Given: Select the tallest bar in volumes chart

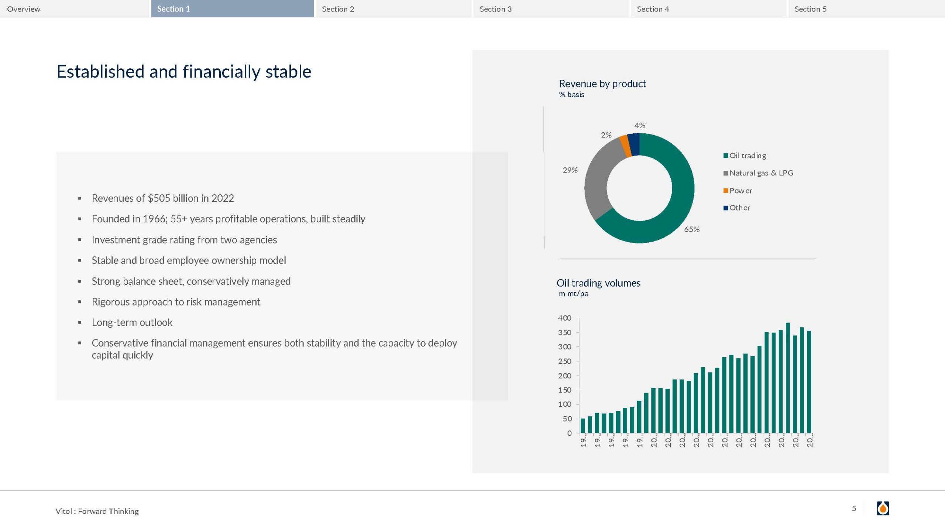Looking at the screenshot, I should point(788,377).
